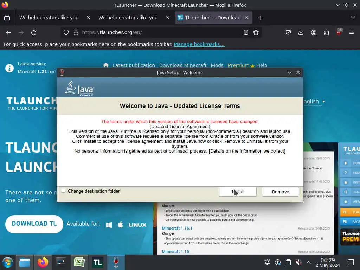360x270 pixels.
Task: Click the site security padlock icon
Action: pos(76,33)
